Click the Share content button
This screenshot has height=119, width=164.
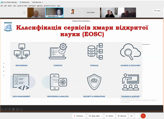tap(109, 116)
